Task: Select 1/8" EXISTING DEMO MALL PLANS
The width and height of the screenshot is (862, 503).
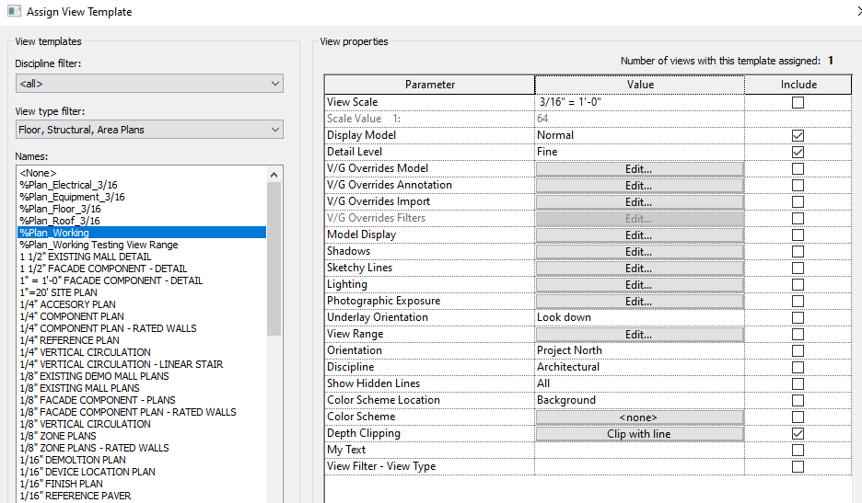Action: click(94, 376)
